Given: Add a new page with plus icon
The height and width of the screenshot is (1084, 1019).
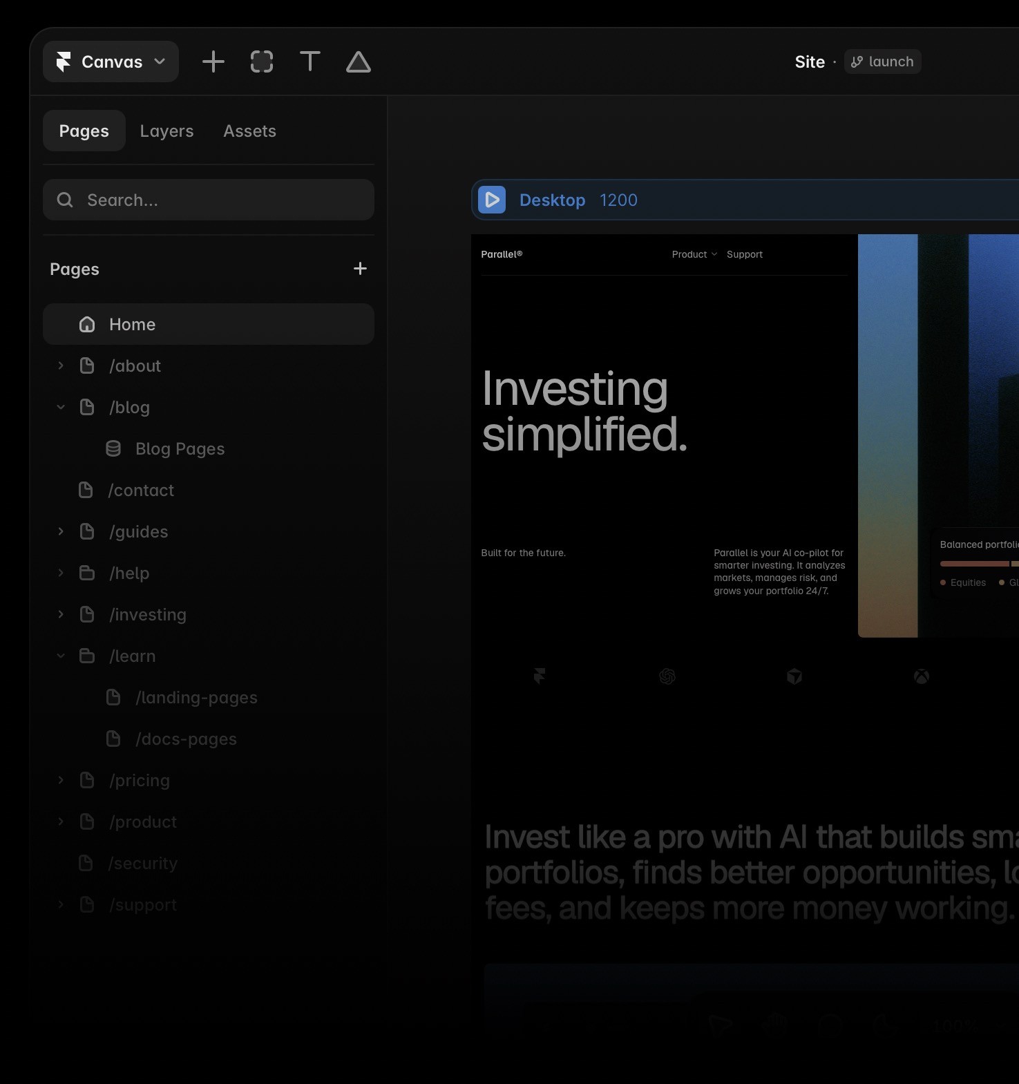Looking at the screenshot, I should click(x=360, y=269).
